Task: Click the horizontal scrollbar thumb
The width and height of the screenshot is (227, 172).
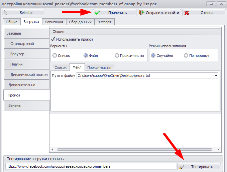Action: click(134, 149)
